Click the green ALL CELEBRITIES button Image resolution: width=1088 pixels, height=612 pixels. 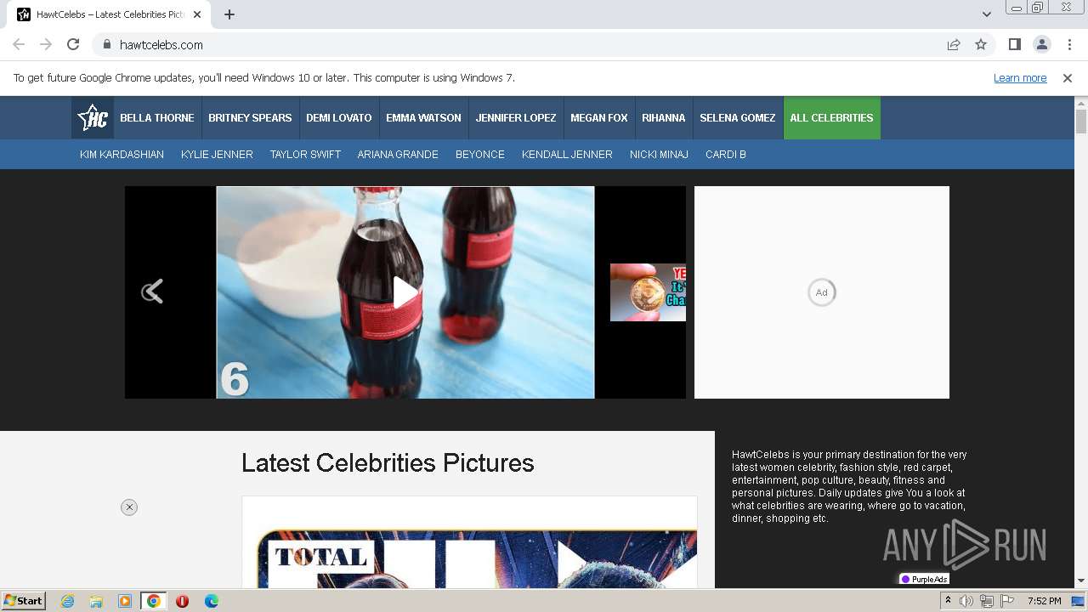pyautogui.click(x=832, y=117)
